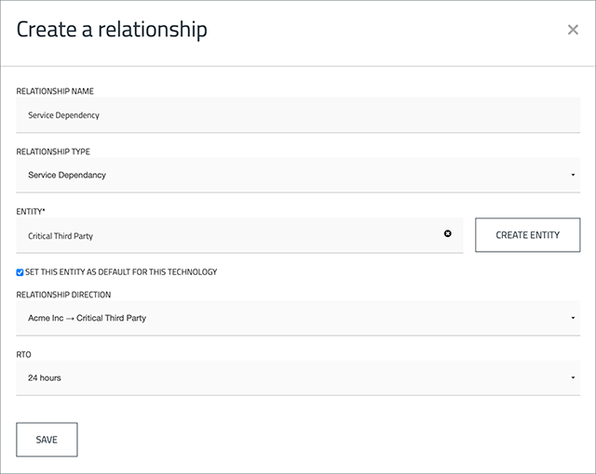
Task: Click the RTO label
Action: (23, 354)
